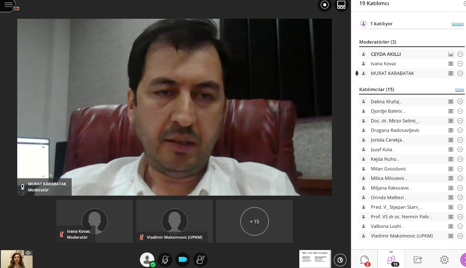
Task: Open options menu for CEYDA AKILLI
Action: click(x=460, y=54)
